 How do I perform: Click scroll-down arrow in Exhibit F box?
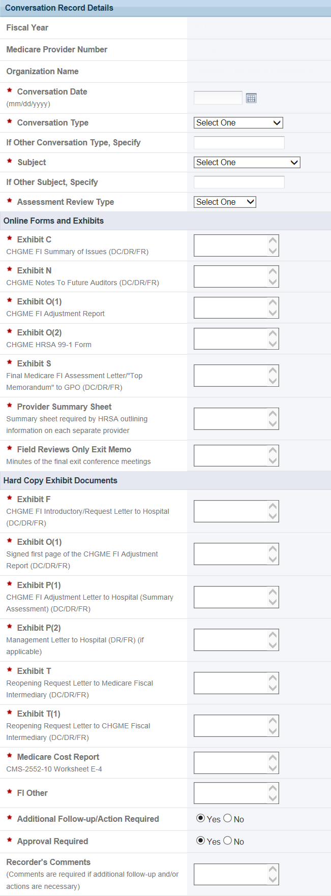(x=273, y=516)
